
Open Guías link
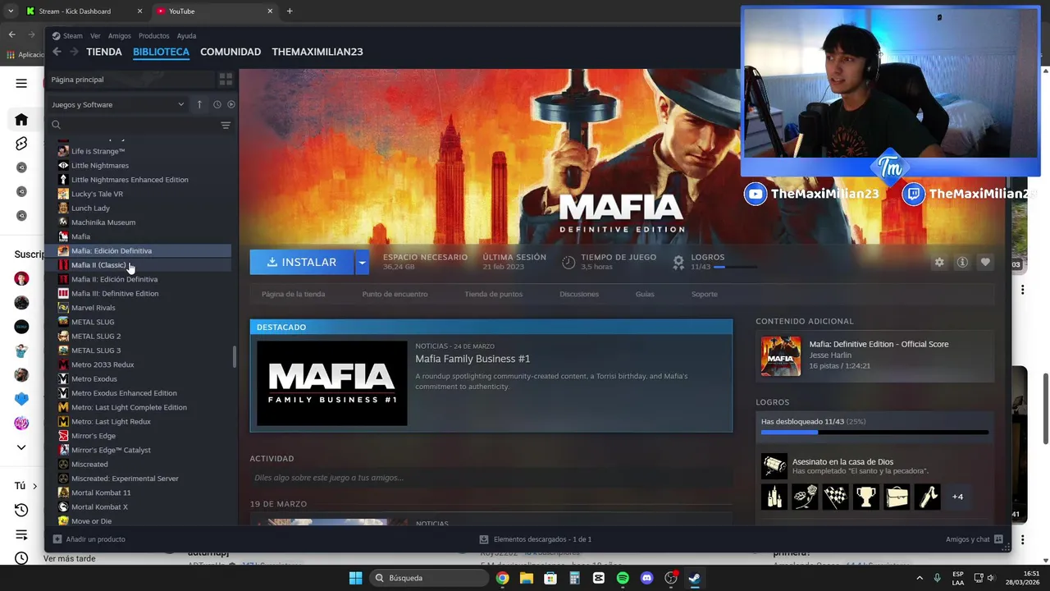click(645, 294)
